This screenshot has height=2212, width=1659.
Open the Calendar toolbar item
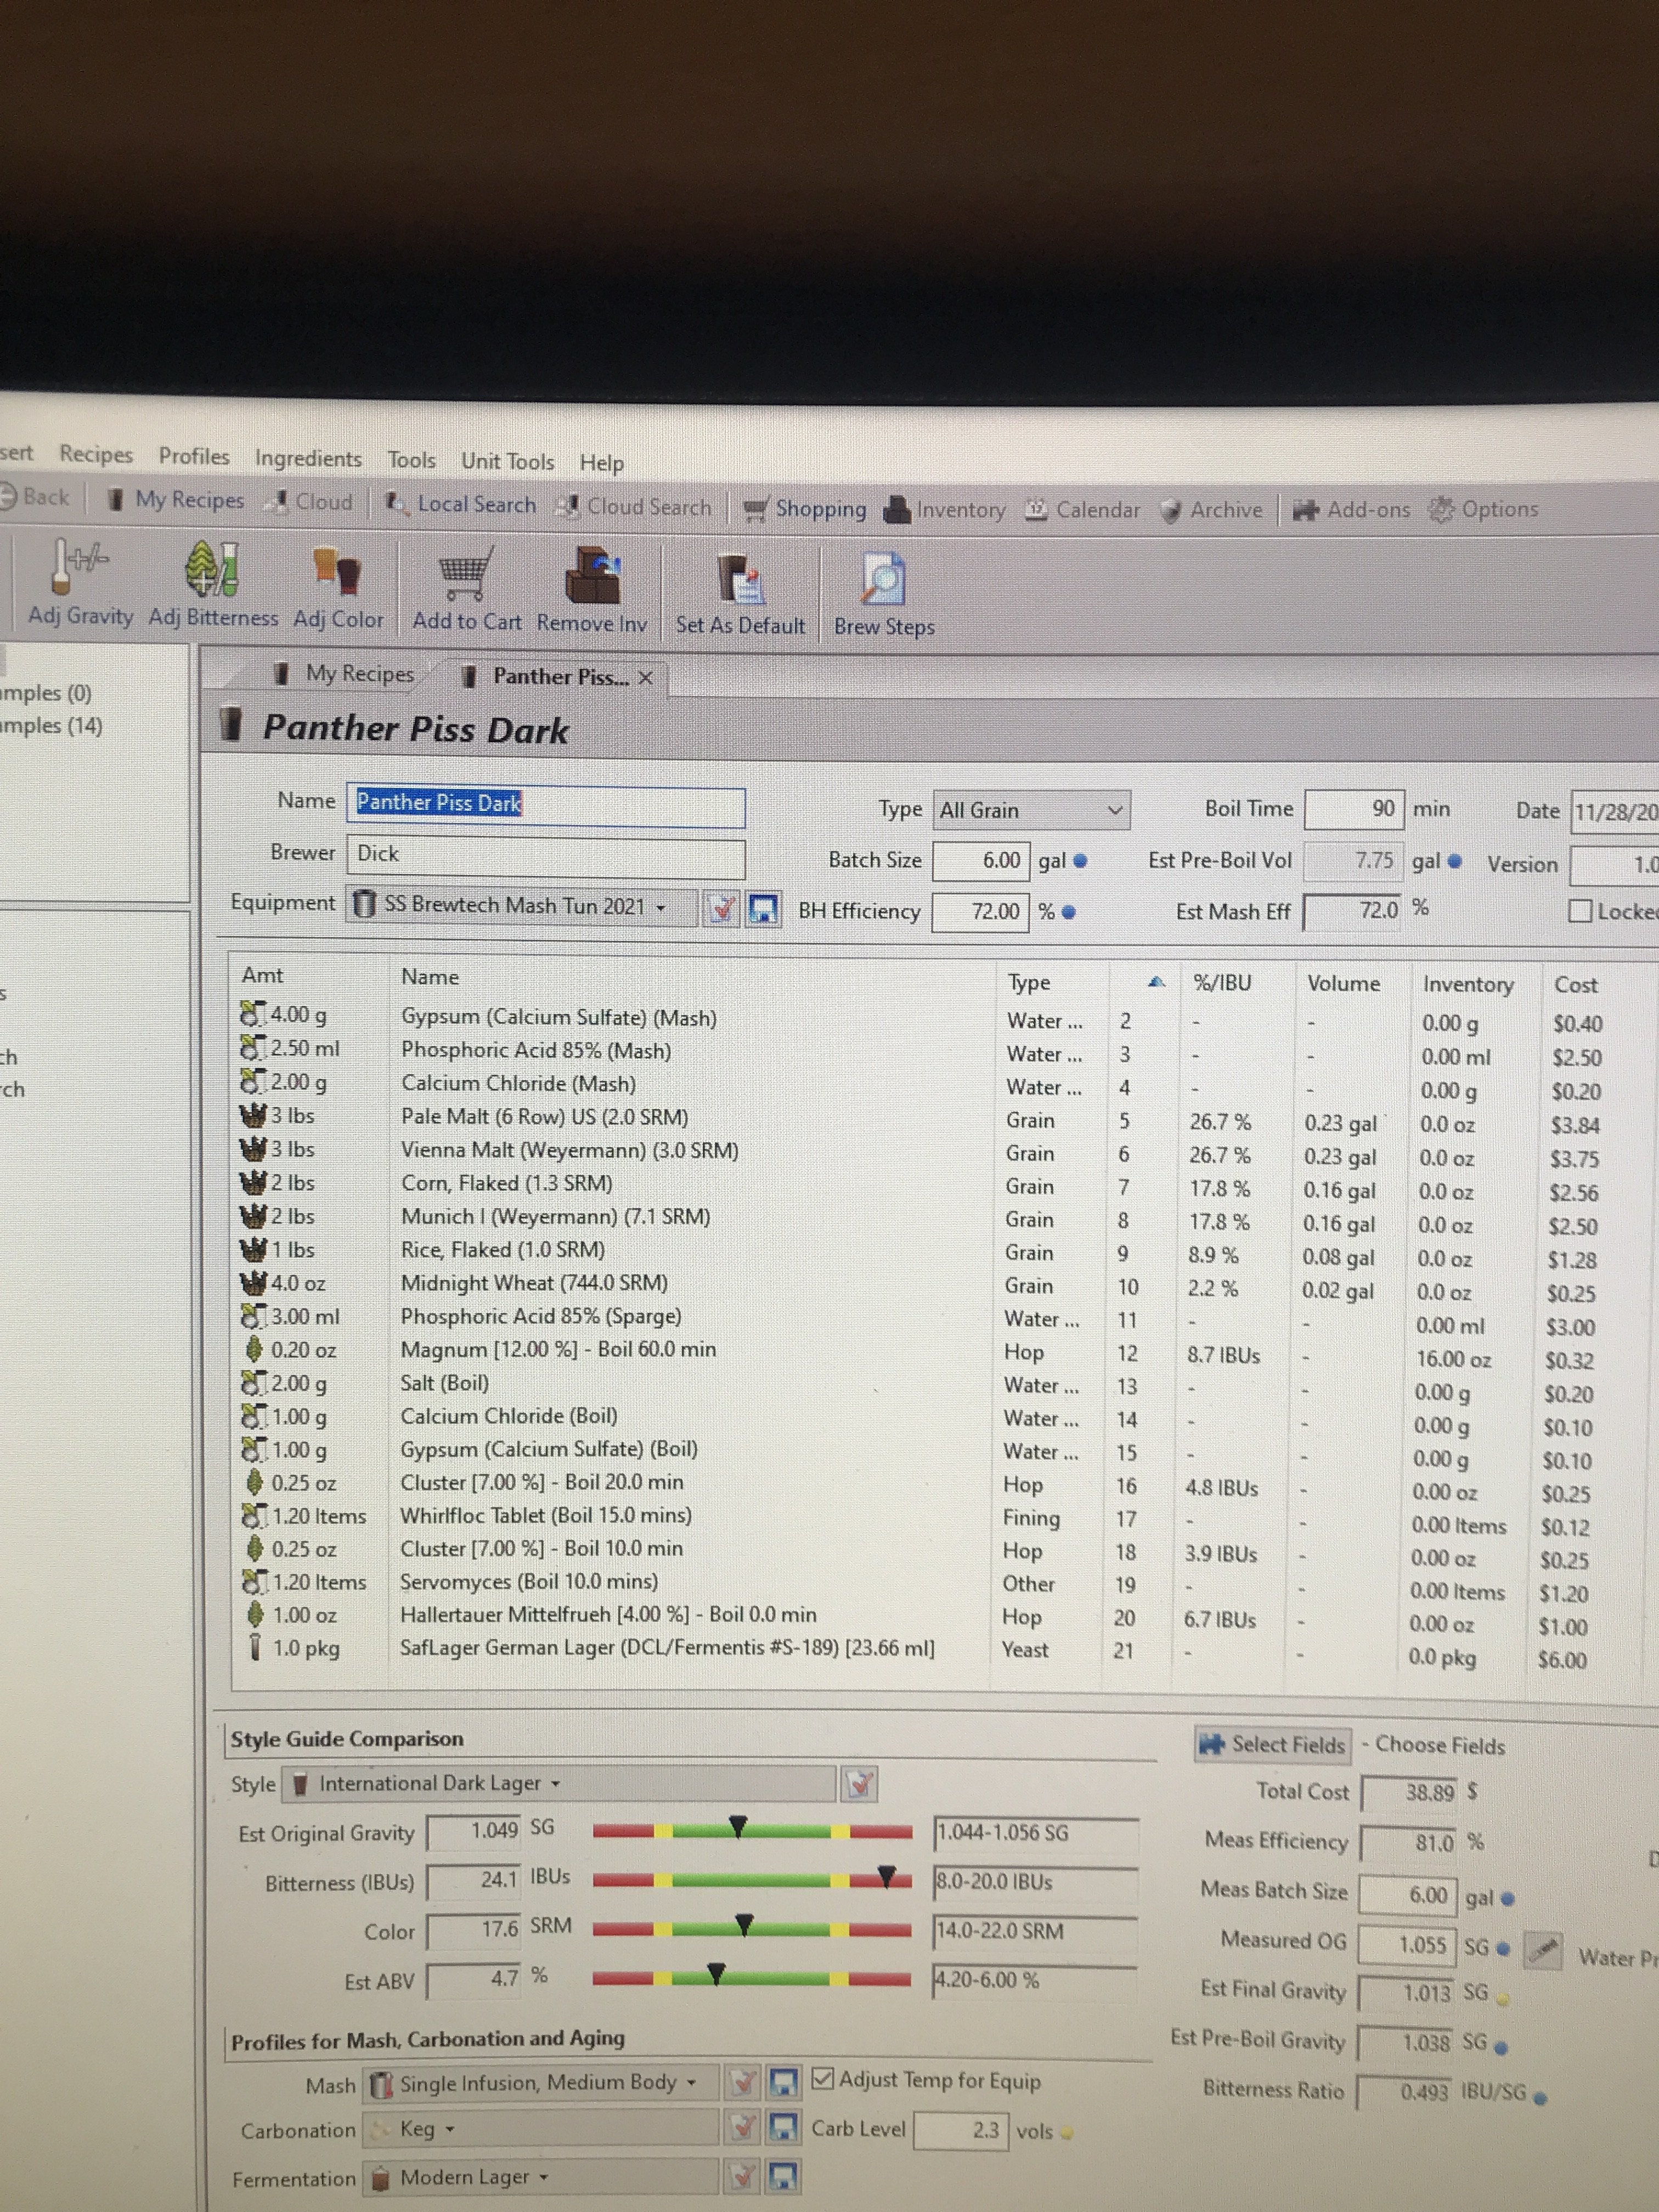tap(1083, 509)
